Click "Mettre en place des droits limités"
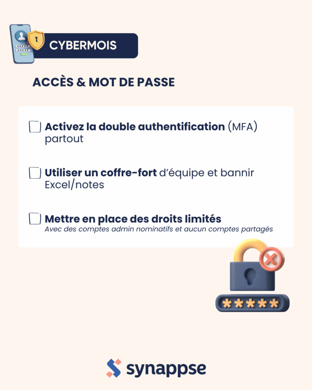Image resolution: width=312 pixels, height=390 pixels. (133, 219)
